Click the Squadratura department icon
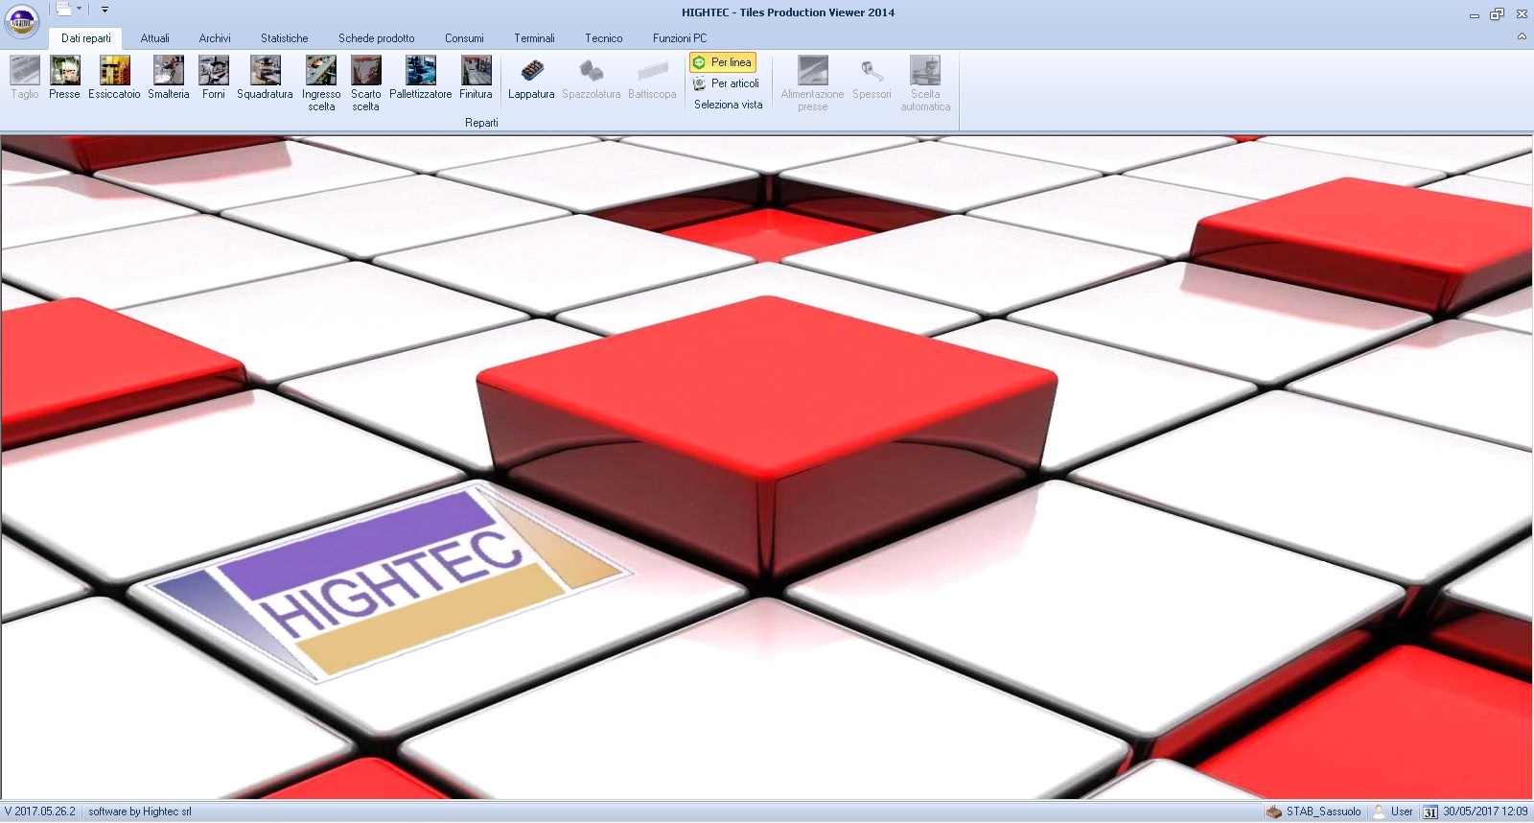1534x823 pixels. tap(265, 78)
